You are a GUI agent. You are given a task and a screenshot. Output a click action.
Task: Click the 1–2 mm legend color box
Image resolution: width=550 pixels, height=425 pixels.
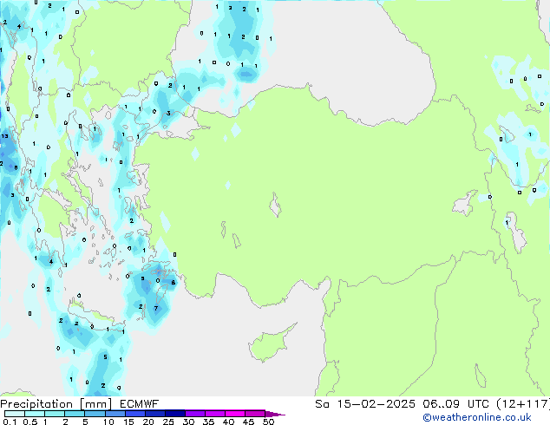[x=55, y=414]
